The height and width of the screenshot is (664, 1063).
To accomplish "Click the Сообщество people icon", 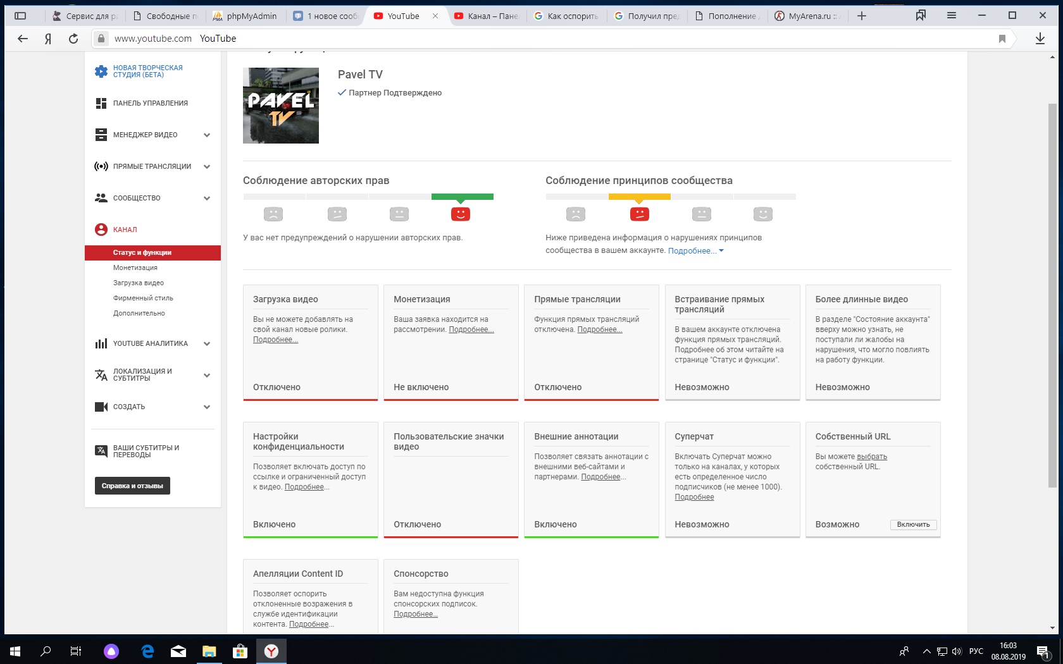I will point(101,198).
